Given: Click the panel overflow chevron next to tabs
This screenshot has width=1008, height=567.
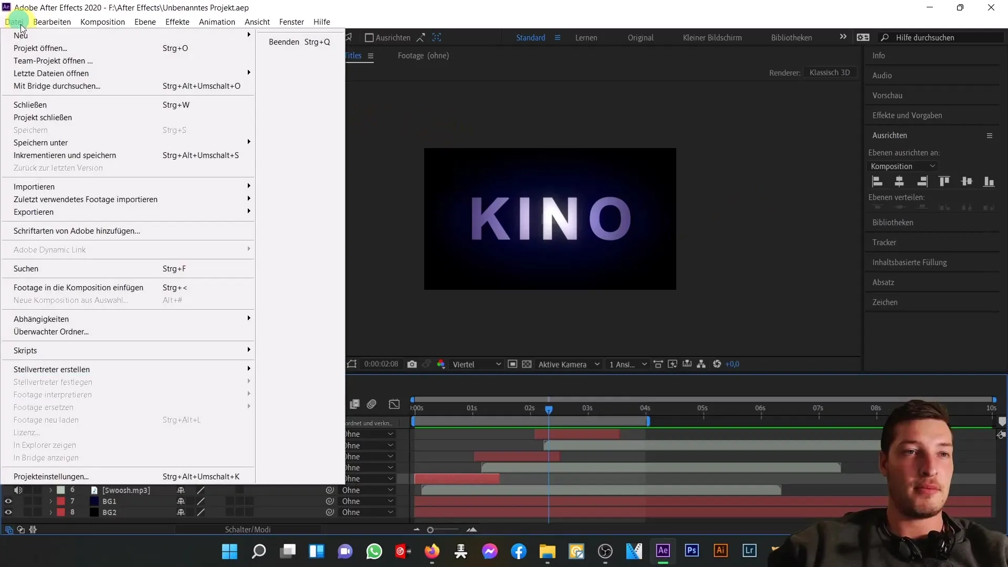Looking at the screenshot, I should (x=843, y=37).
